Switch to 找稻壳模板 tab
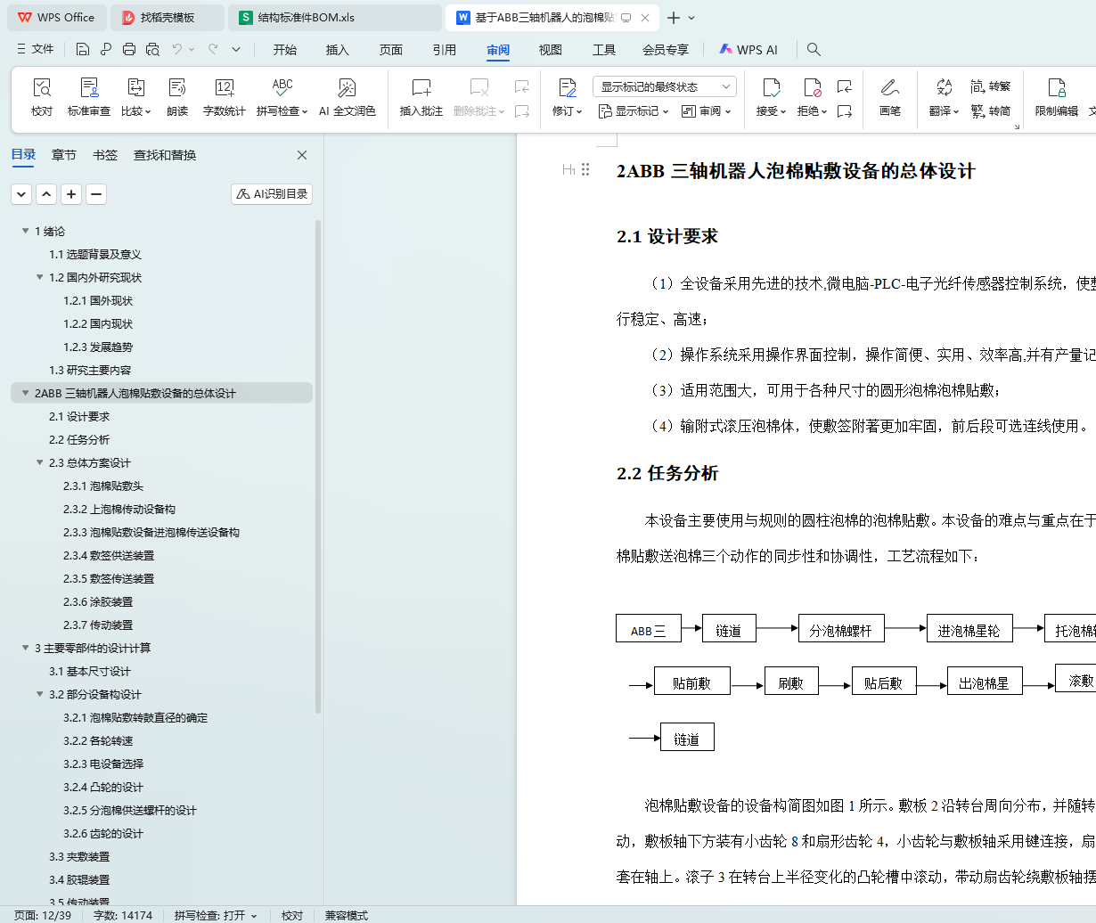The image size is (1096, 923). [x=168, y=18]
